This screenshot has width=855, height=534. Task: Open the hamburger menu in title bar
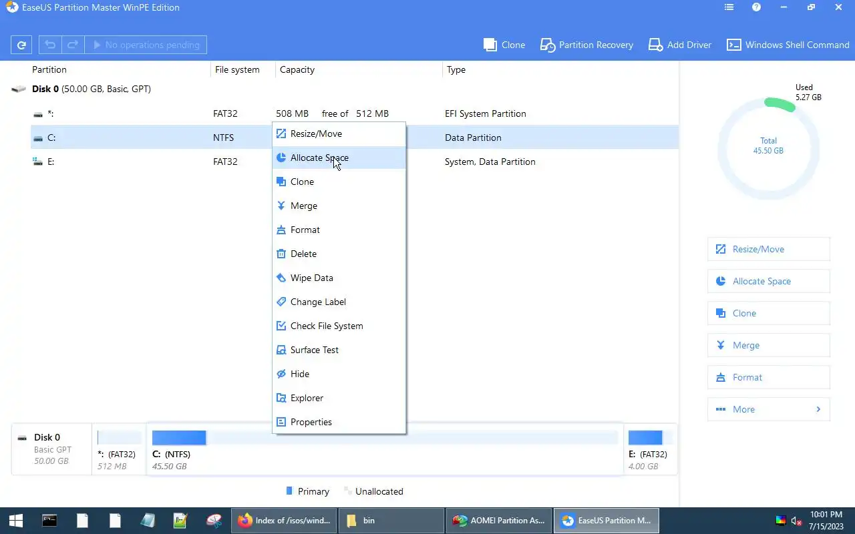(x=729, y=7)
